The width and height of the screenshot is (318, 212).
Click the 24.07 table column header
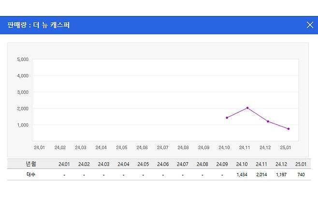pos(183,164)
